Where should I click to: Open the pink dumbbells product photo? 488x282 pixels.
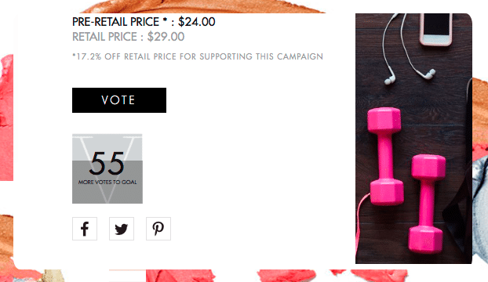(x=413, y=139)
